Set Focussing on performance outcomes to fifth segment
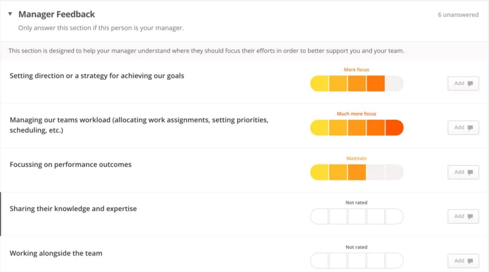Viewport: 489px width, 272px height. click(x=394, y=172)
